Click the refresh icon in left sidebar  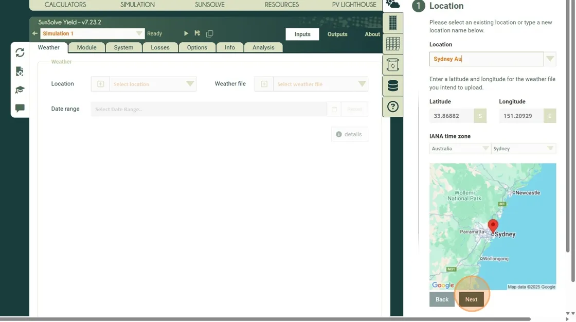pos(20,52)
